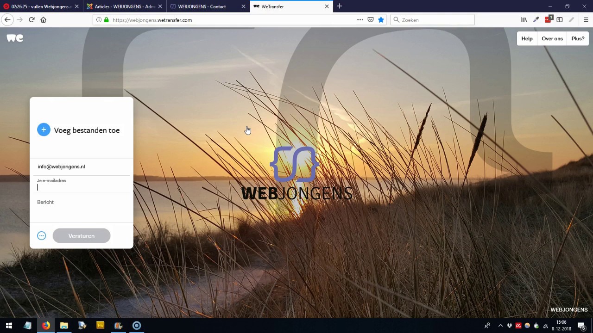The image size is (593, 333).
Task: Open Firefox from the taskbar
Action: point(46,326)
